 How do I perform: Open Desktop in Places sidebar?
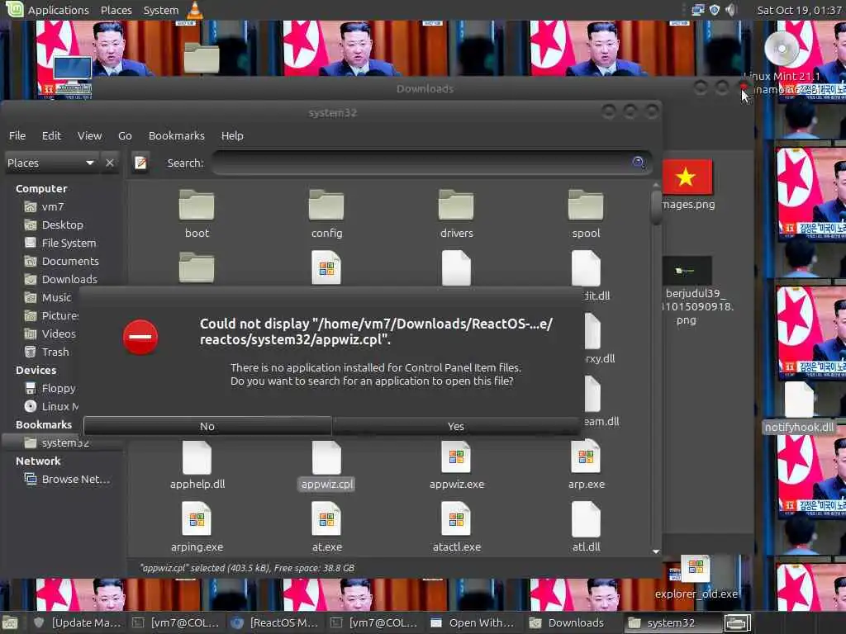(54, 225)
